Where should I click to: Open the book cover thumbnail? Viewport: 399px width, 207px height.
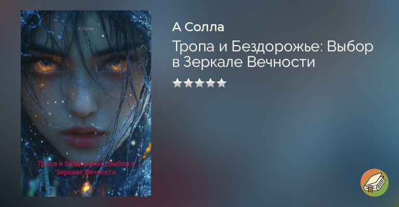(86, 103)
